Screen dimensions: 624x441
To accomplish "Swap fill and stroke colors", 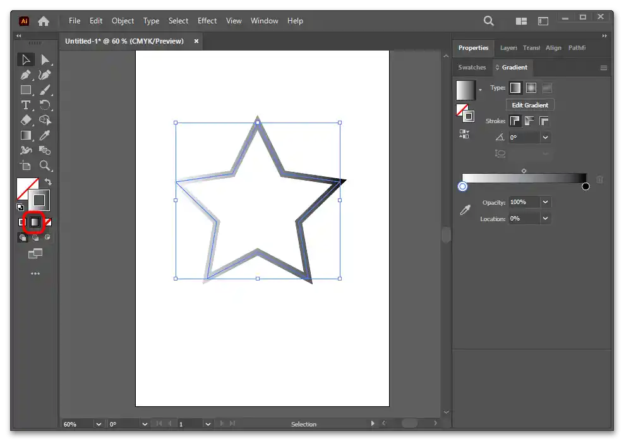I will pyautogui.click(x=48, y=182).
